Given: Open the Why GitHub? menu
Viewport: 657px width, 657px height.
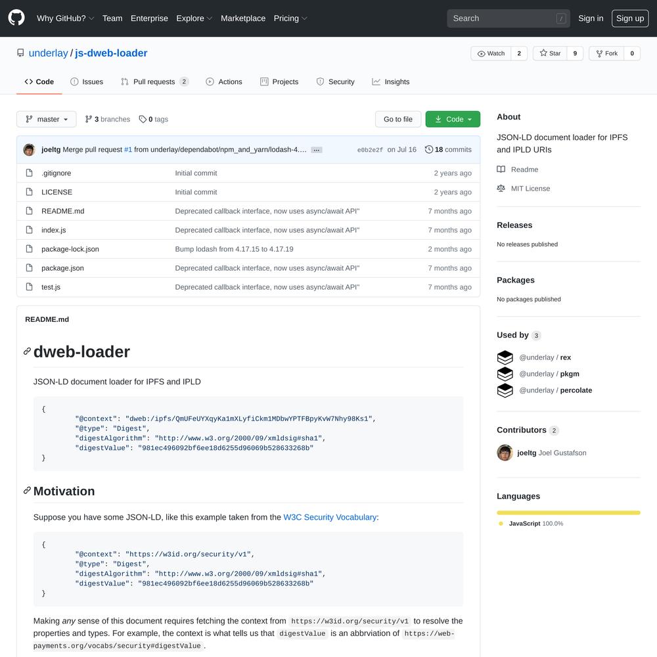Looking at the screenshot, I should [x=65, y=18].
